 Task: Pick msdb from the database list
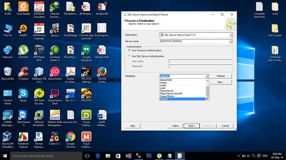(x=183, y=88)
